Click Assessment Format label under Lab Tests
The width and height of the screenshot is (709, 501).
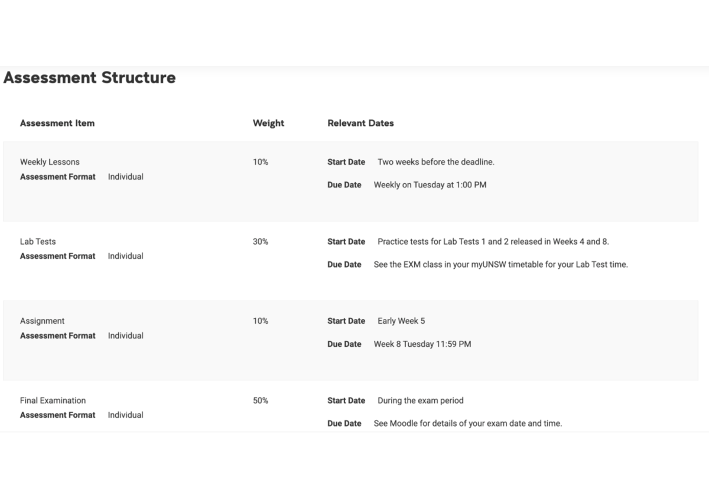[x=58, y=256]
